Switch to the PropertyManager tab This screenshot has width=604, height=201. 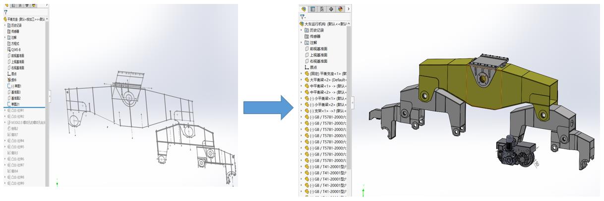313,9
